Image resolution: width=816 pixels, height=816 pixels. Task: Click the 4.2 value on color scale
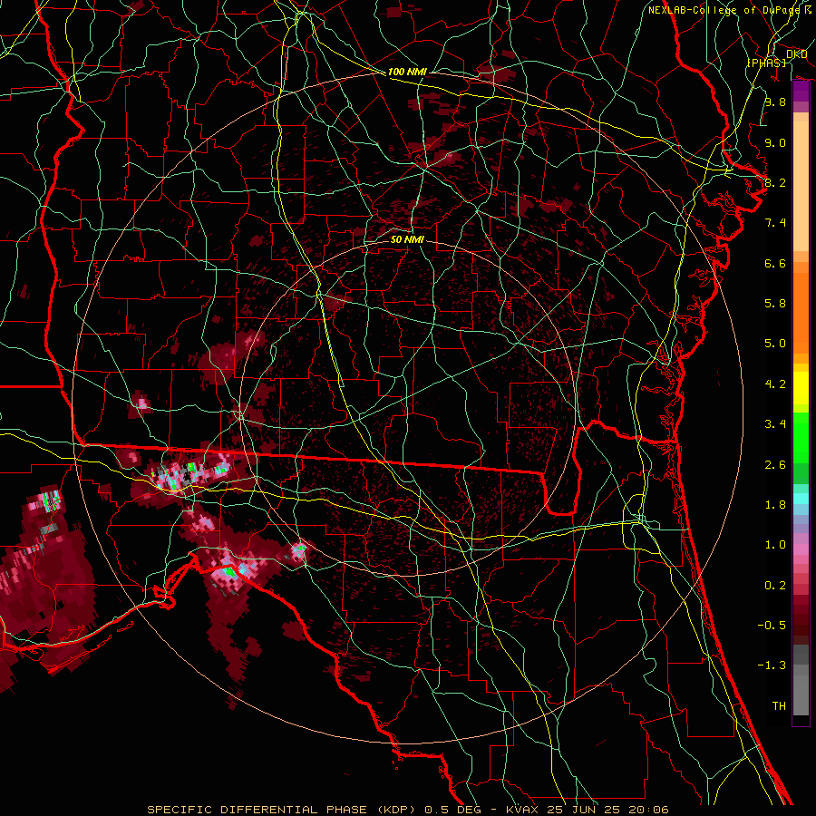coord(775,384)
